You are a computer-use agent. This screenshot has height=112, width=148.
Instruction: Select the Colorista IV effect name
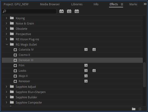click(26, 50)
